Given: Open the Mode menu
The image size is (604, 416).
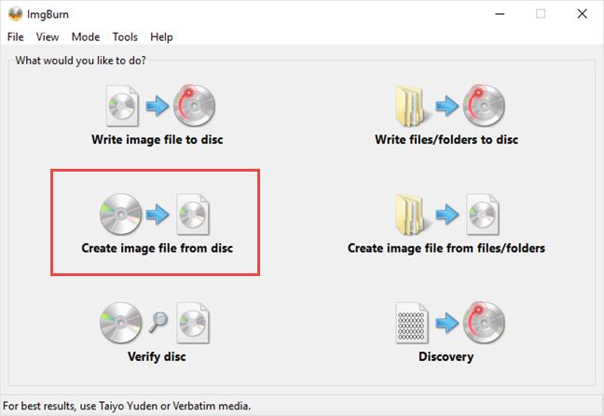Looking at the screenshot, I should pyautogui.click(x=86, y=37).
